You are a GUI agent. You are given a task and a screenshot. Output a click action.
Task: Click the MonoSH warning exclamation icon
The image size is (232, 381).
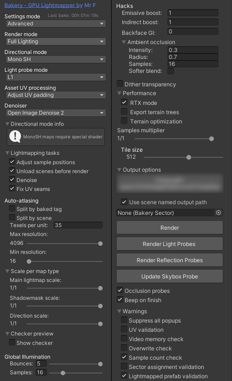(15, 136)
